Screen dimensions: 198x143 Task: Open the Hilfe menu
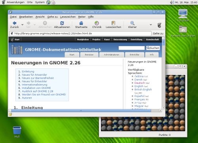click(x=91, y=17)
